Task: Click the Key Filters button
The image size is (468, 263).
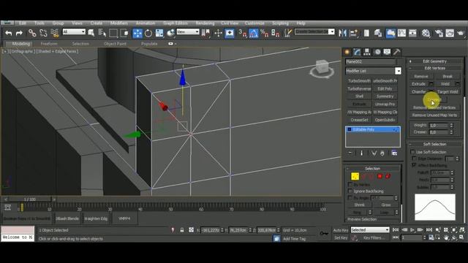Action: coord(374,237)
